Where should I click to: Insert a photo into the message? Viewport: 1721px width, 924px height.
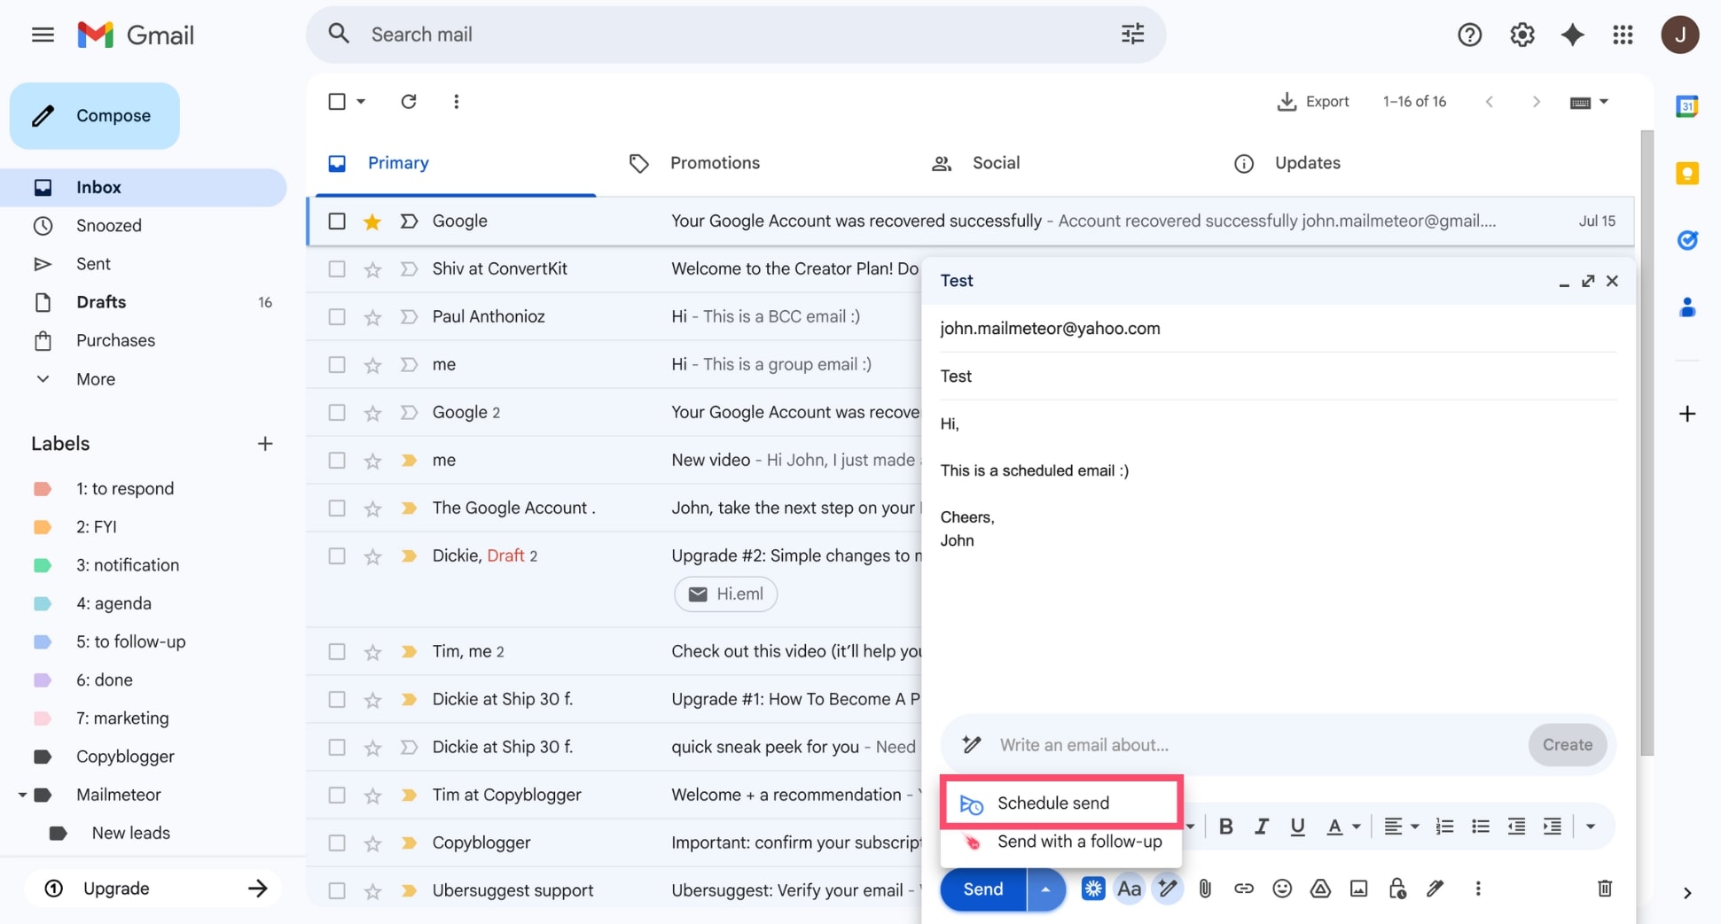click(x=1358, y=889)
